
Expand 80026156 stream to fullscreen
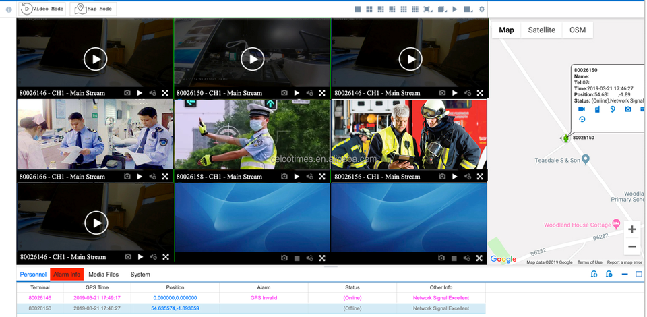coord(480,177)
